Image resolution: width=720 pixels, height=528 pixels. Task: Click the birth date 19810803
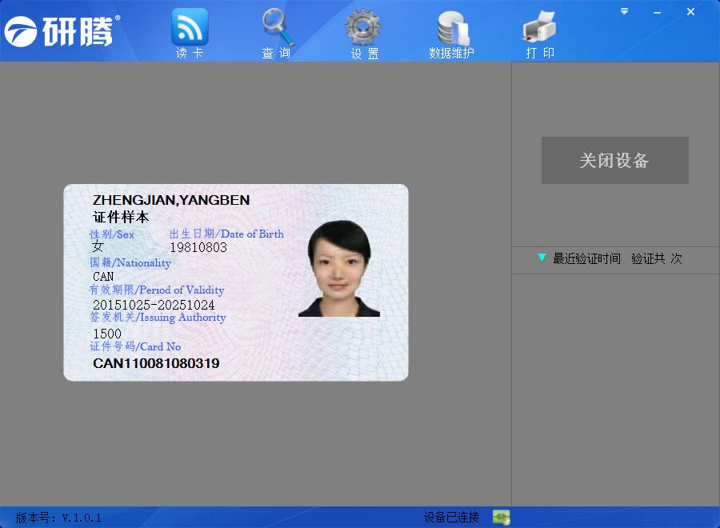click(198, 247)
